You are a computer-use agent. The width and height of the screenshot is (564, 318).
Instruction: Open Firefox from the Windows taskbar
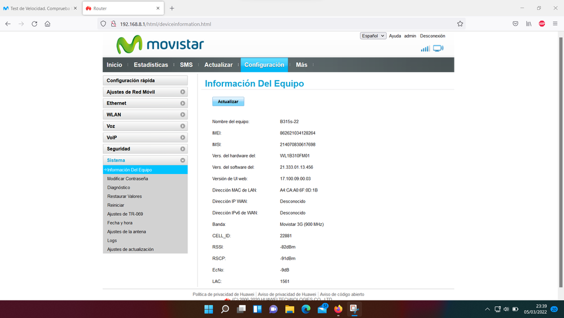338,309
